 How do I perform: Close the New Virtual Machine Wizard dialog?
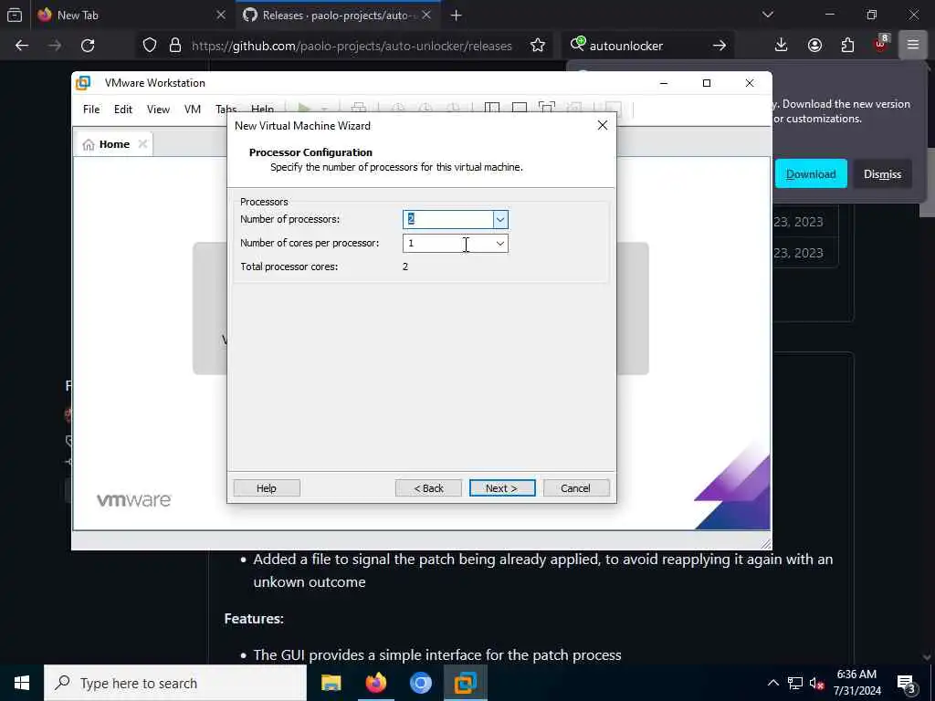pos(603,125)
